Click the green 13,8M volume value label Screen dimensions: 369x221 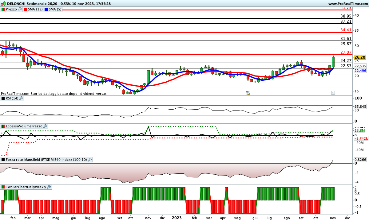tap(359, 131)
